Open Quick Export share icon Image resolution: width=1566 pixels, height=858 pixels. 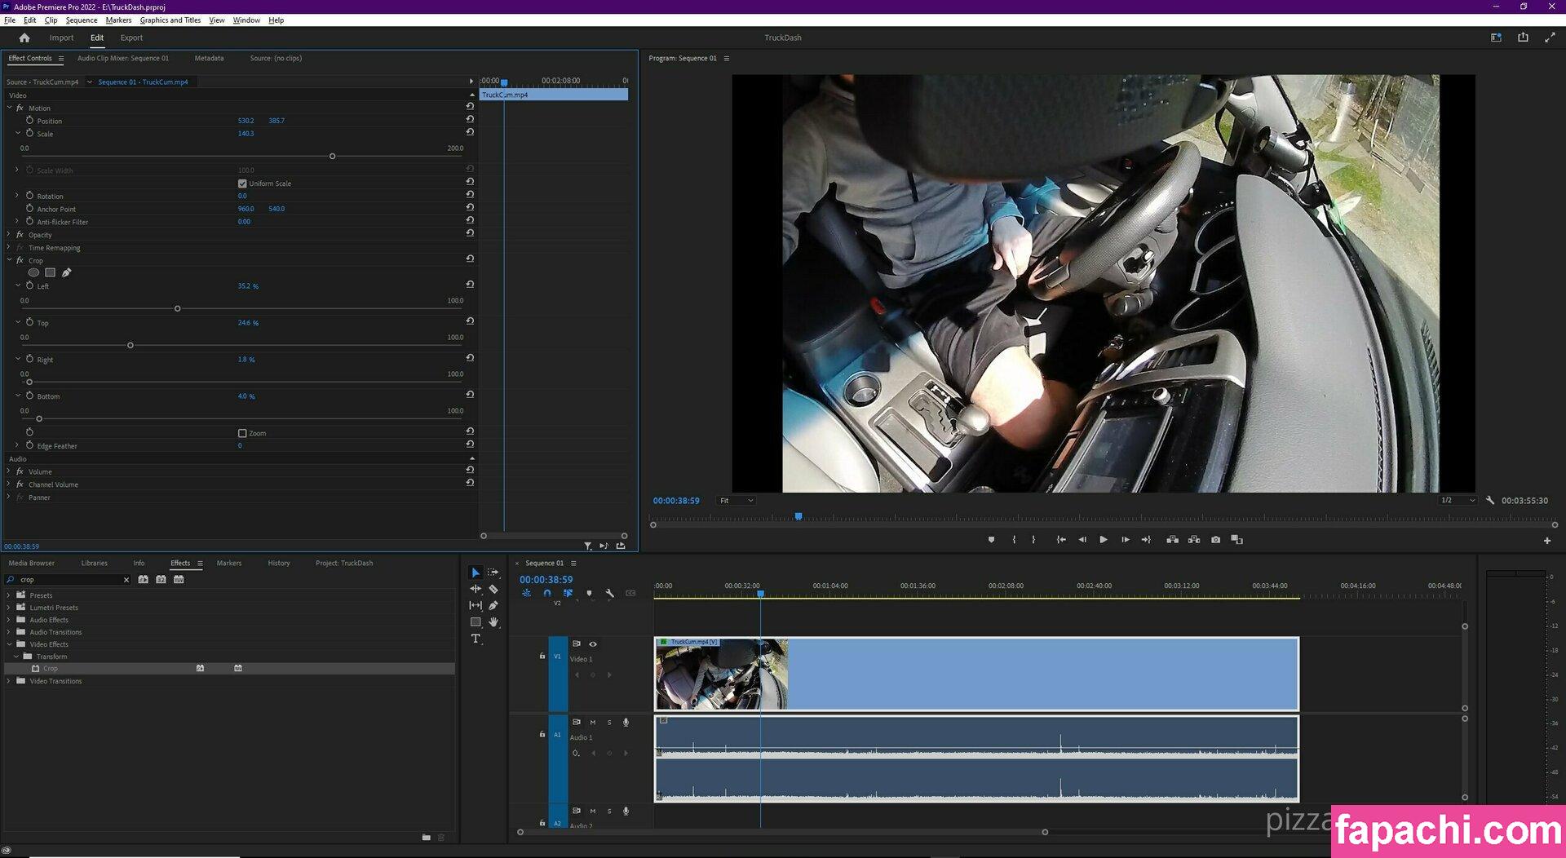1523,38
